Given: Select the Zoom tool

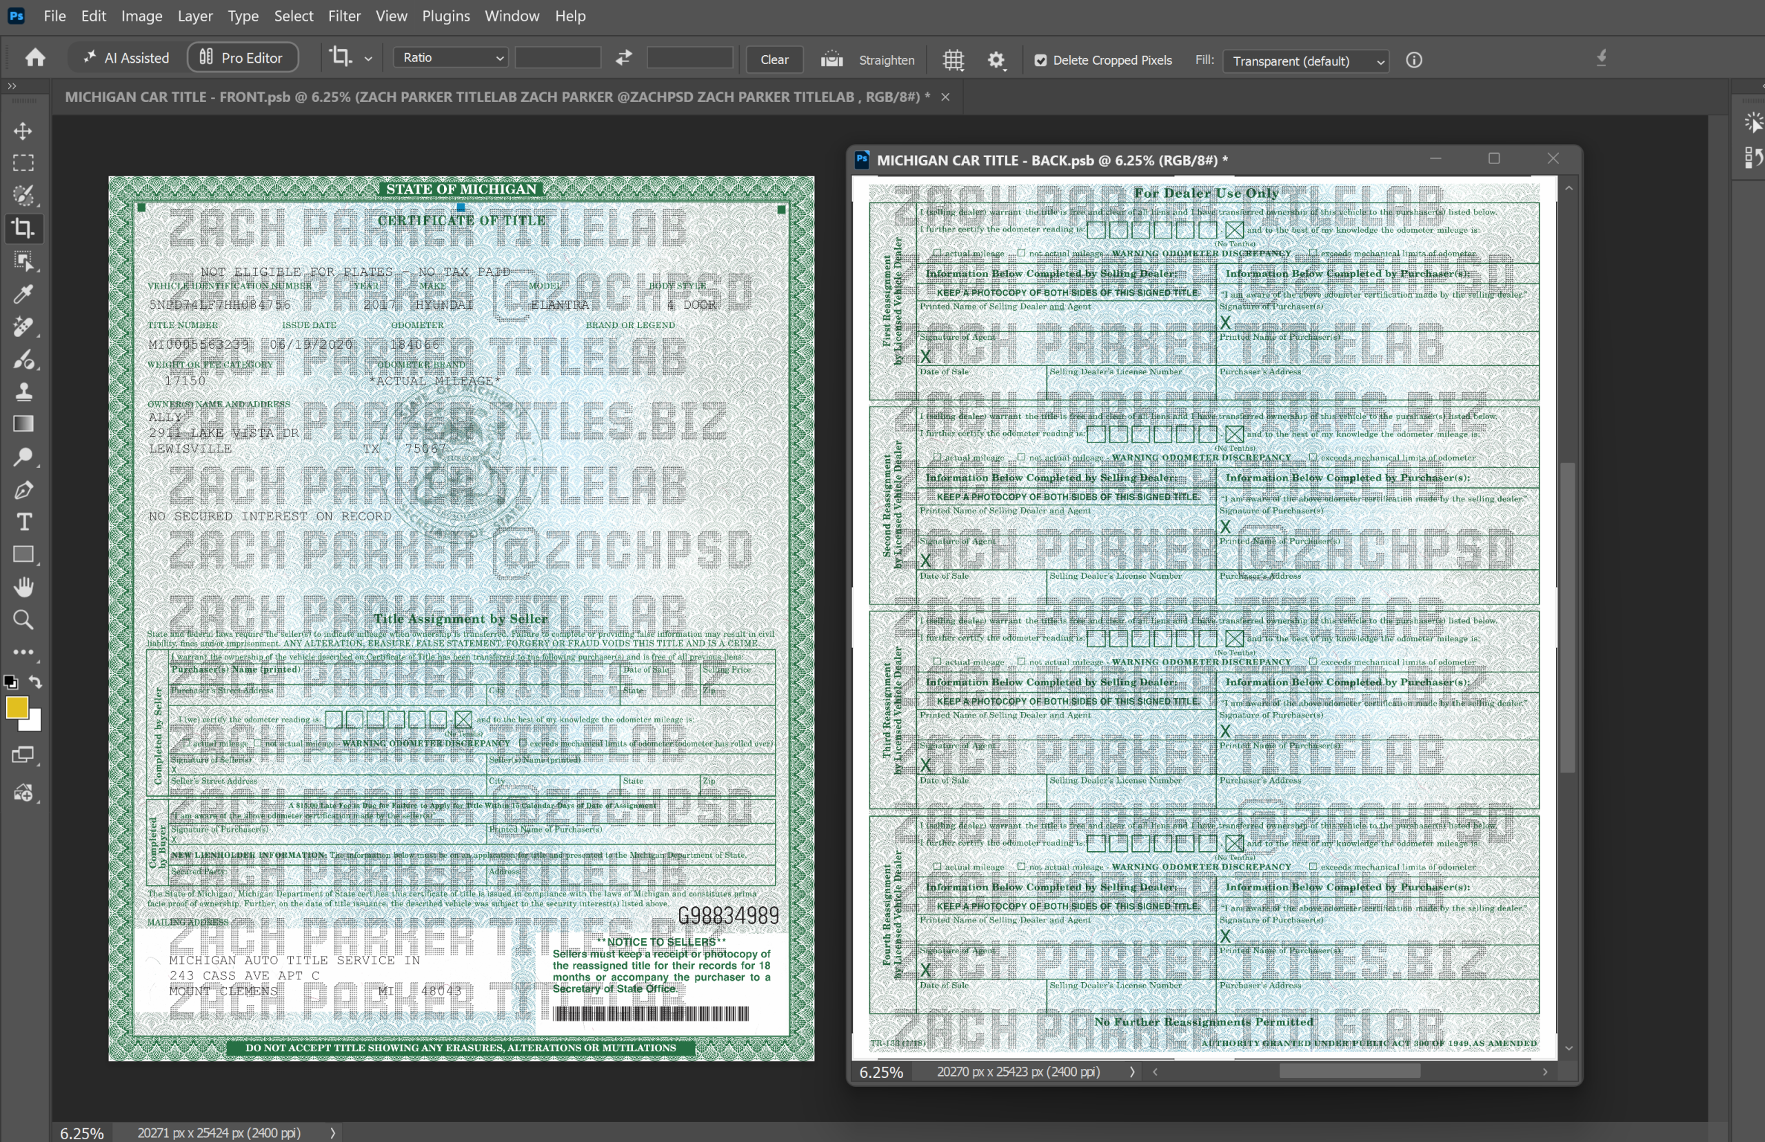Looking at the screenshot, I should 23,620.
